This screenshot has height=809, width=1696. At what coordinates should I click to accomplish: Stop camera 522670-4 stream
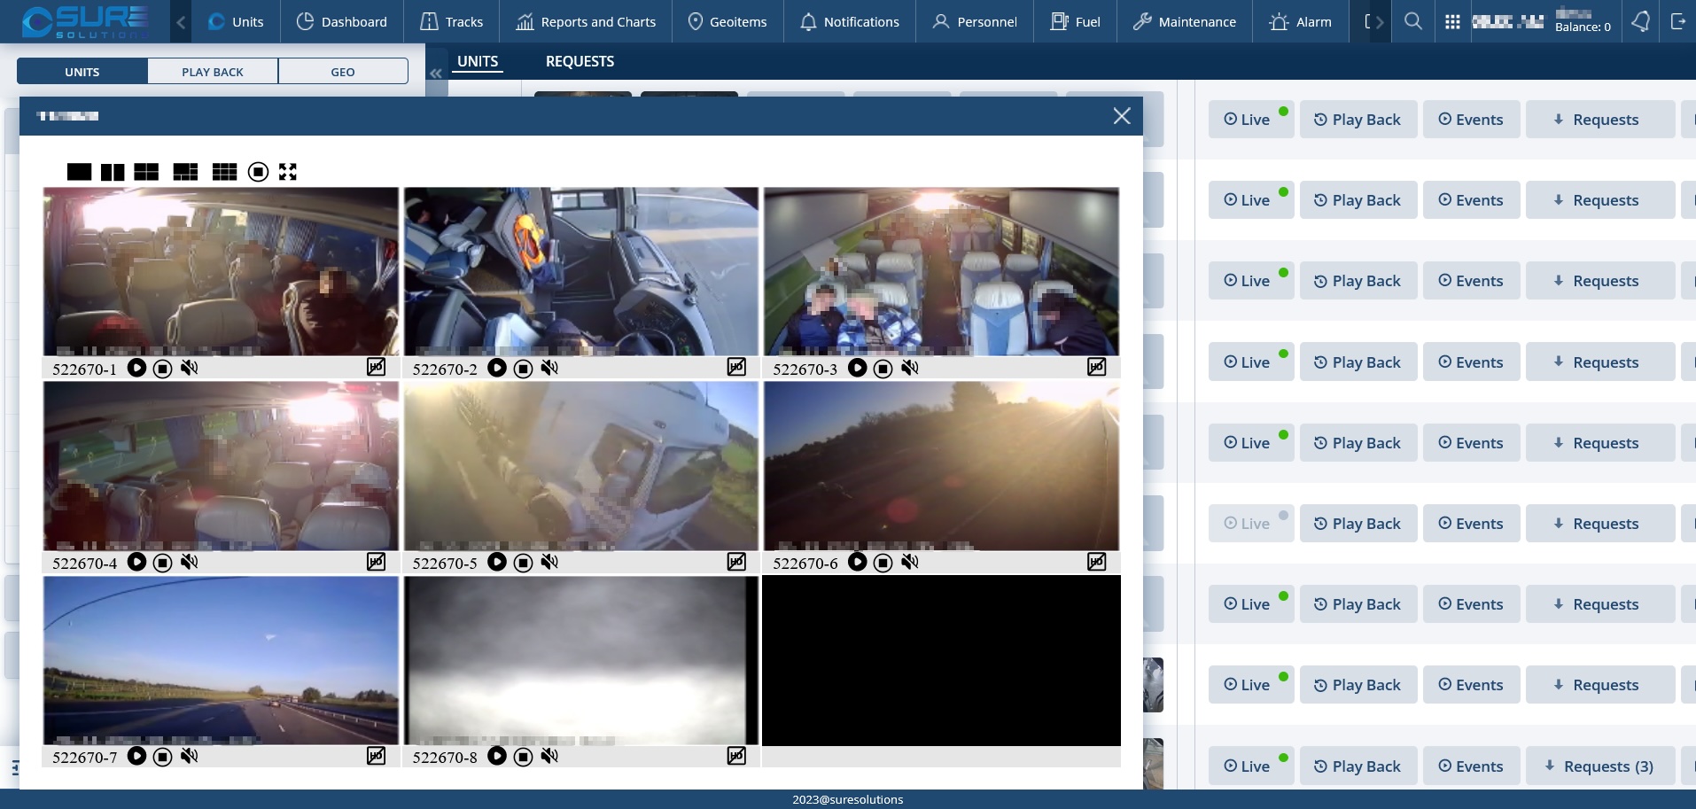pos(162,563)
